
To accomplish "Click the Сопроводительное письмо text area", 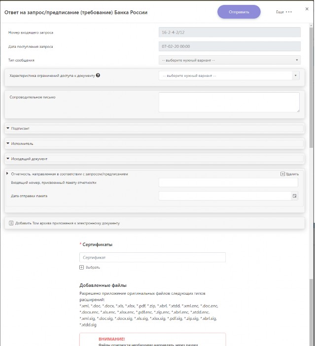I will (229, 102).
